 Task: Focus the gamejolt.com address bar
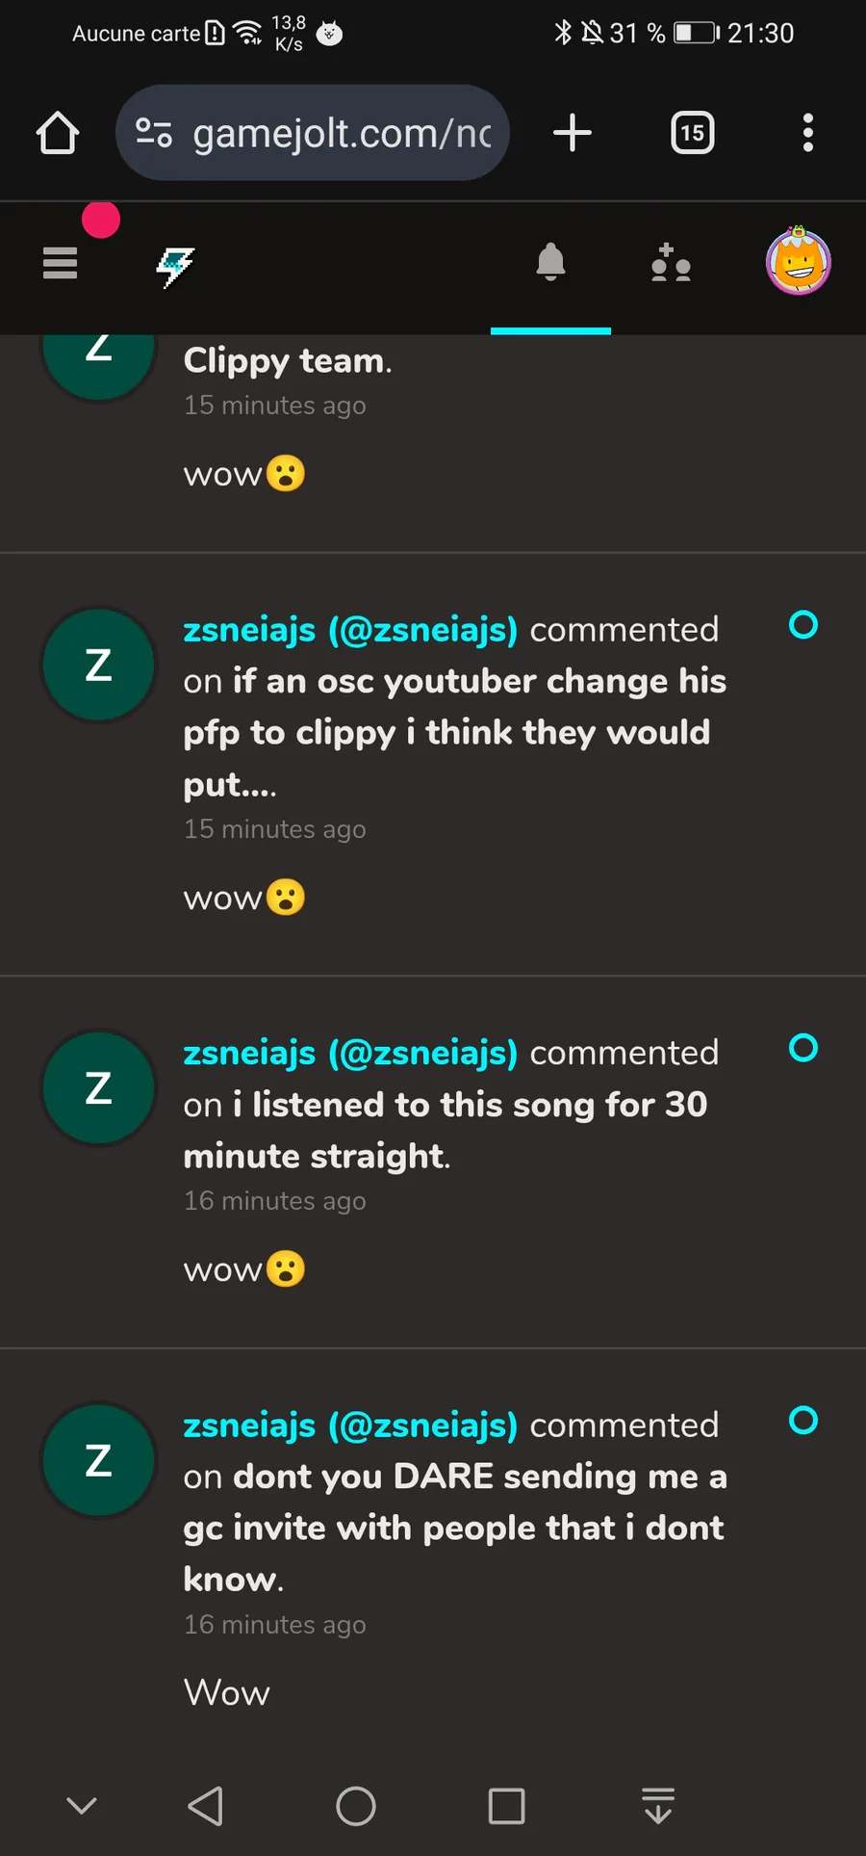coord(313,133)
